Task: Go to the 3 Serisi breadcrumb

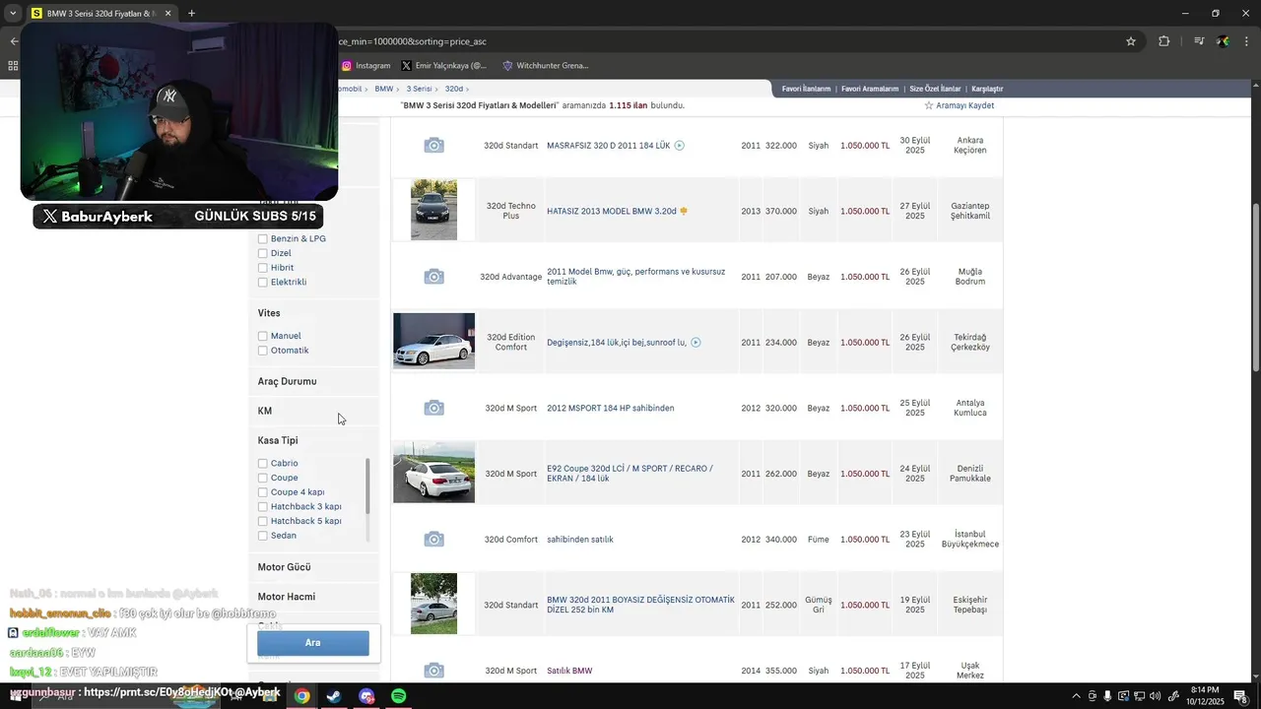Action: [x=420, y=89]
